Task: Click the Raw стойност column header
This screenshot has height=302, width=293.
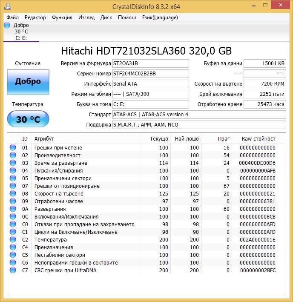Action: [x=259, y=138]
